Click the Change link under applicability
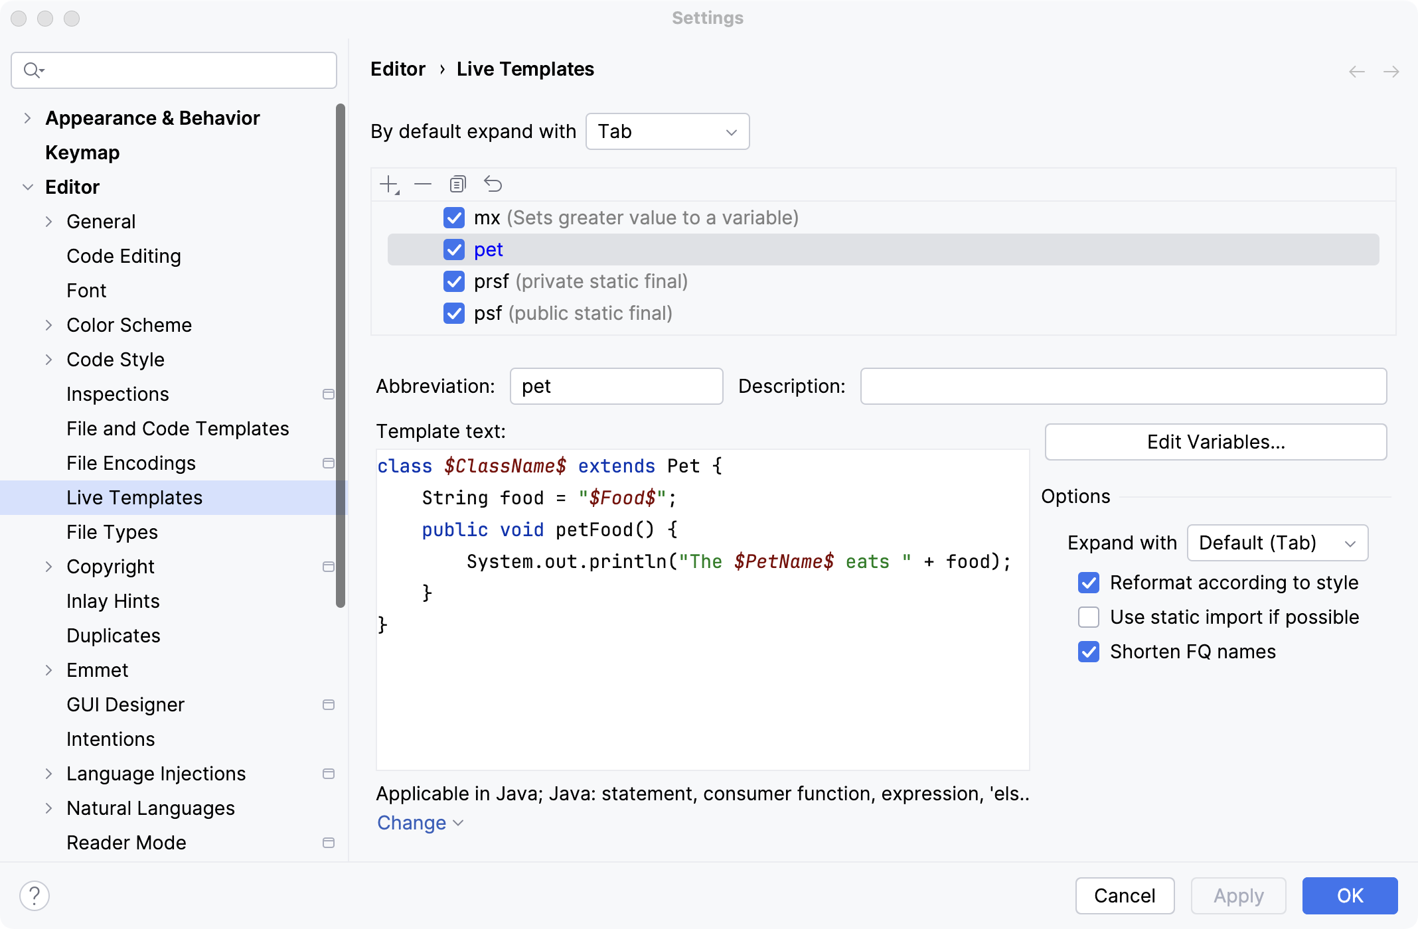This screenshot has height=929, width=1418. [x=412, y=823]
